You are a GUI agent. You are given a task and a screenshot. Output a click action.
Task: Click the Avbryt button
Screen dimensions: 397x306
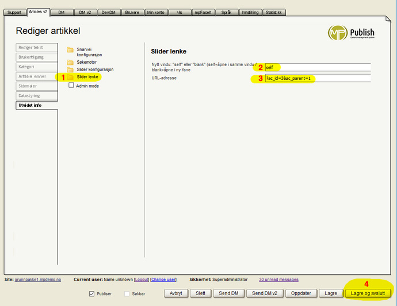tap(176, 293)
